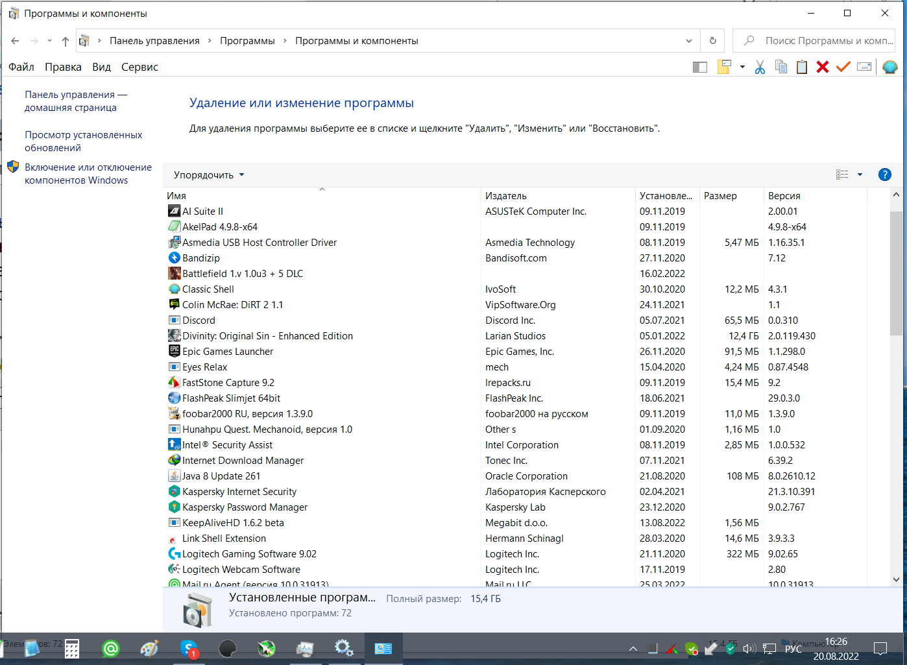Viewport: 907px width, 665px height.
Task: Open Calculator from the taskbar
Action: click(x=72, y=648)
